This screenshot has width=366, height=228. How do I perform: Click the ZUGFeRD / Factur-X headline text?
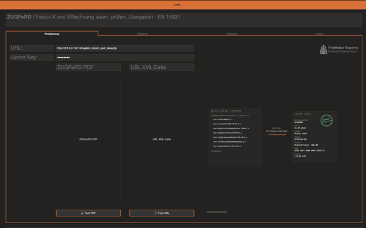coord(93,17)
